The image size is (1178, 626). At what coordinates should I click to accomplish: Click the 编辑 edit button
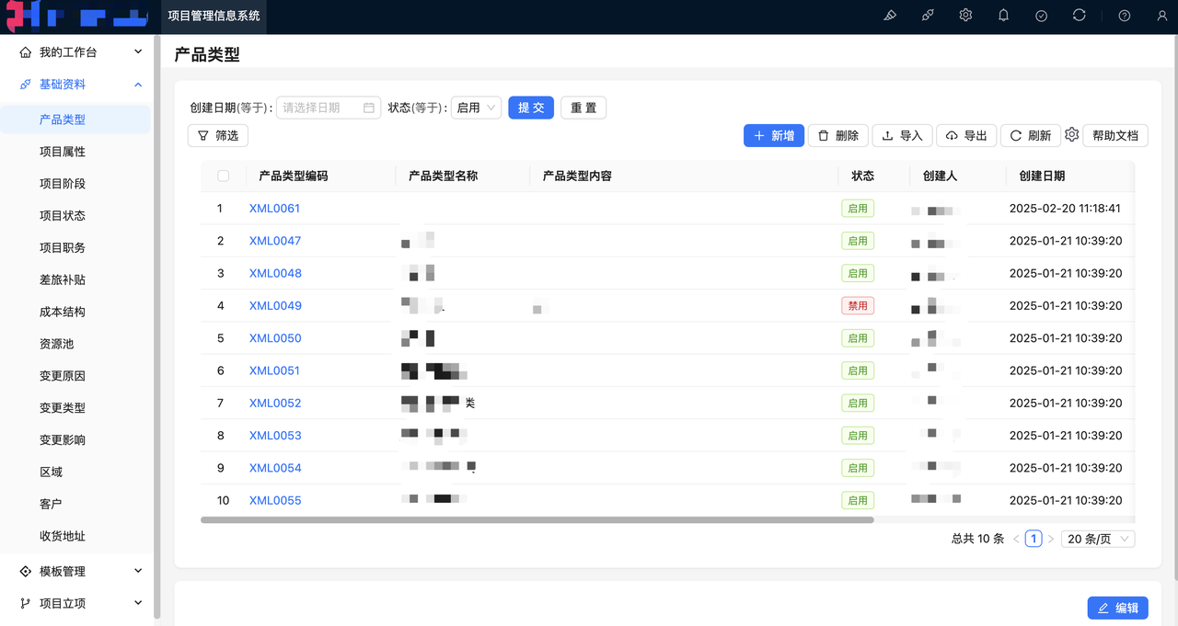pyautogui.click(x=1118, y=608)
